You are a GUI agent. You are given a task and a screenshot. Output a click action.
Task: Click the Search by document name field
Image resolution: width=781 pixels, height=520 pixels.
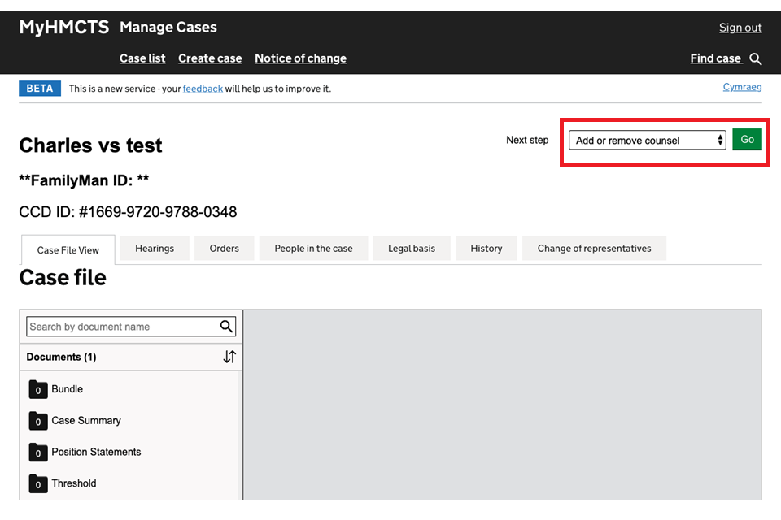[122, 327]
